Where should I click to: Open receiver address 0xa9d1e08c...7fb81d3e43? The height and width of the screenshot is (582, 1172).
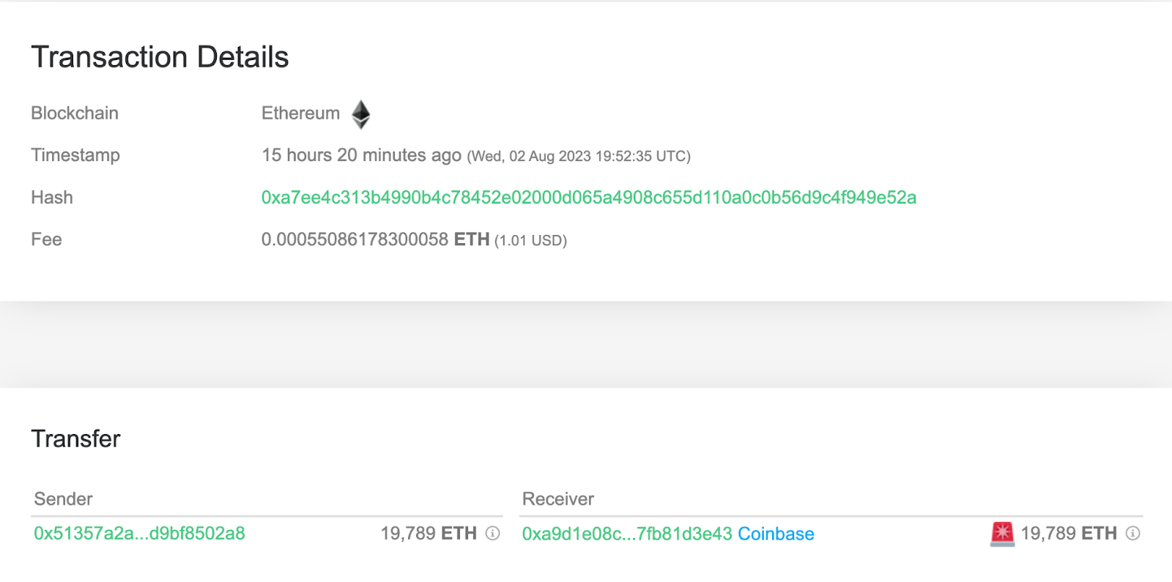(x=626, y=534)
